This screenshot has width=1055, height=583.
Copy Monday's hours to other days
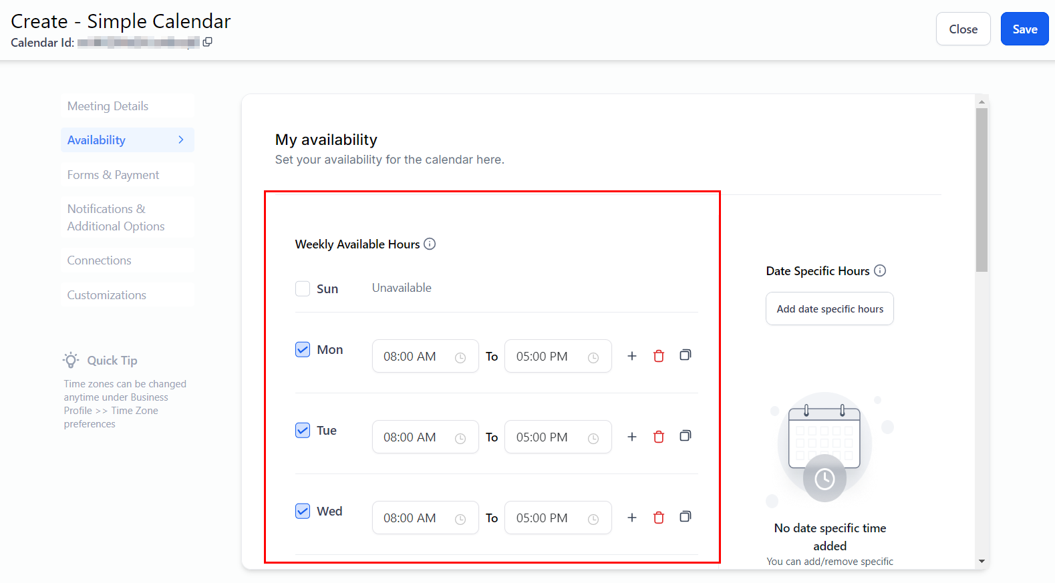click(685, 355)
